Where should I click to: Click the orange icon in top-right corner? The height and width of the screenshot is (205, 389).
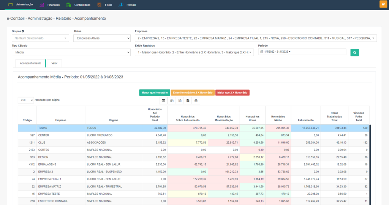coord(383,4)
